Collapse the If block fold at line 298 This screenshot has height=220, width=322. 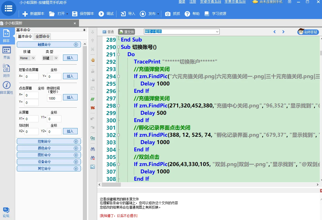(x=118, y=106)
